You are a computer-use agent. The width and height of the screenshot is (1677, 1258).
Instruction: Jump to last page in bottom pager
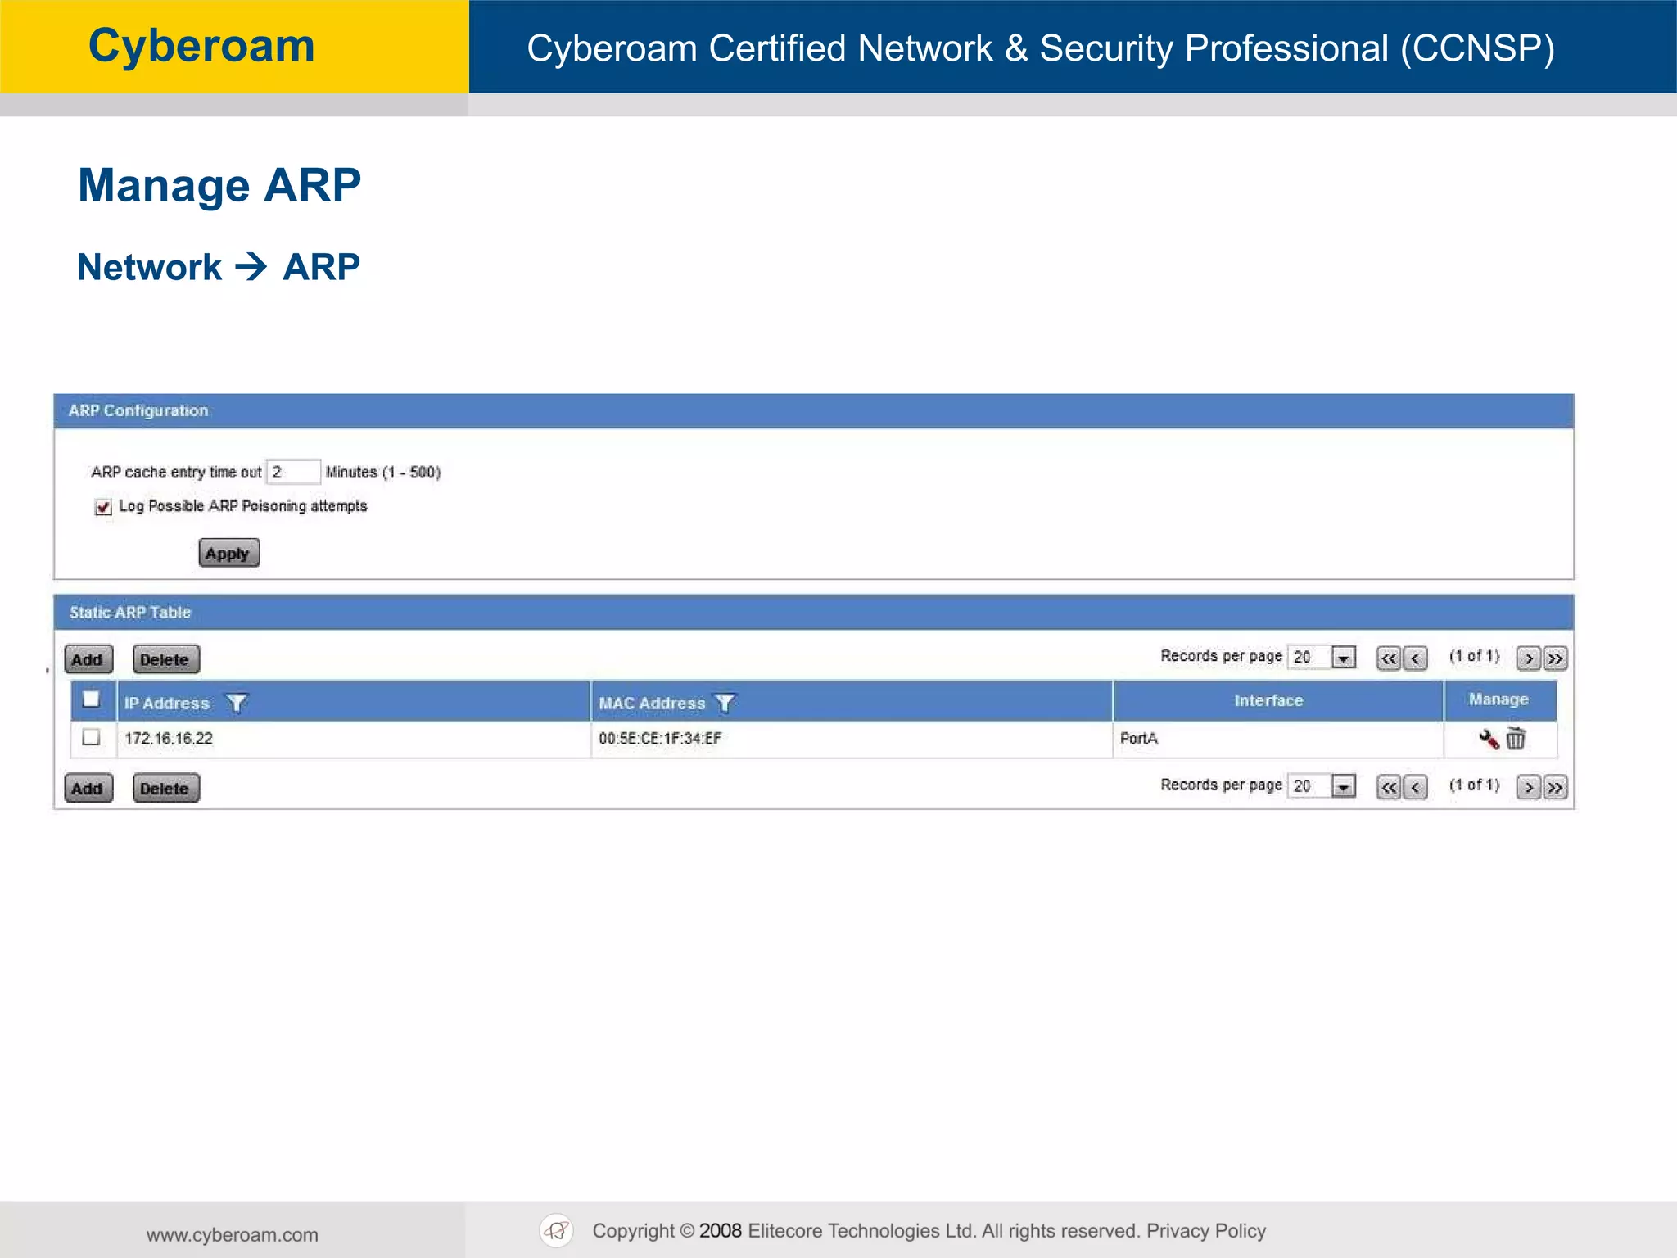click(x=1555, y=787)
